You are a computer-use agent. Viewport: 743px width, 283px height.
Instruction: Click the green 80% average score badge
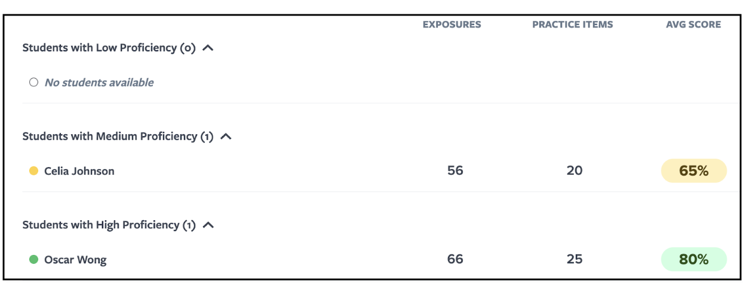[693, 259]
